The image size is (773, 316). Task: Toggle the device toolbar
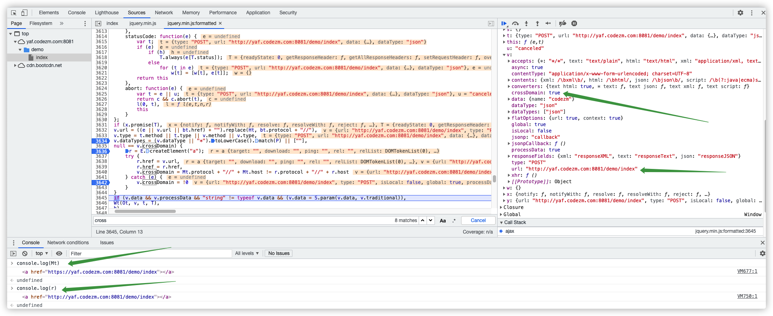click(24, 13)
